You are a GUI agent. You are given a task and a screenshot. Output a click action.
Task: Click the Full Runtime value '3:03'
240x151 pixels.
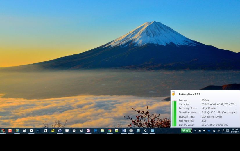point(204,121)
